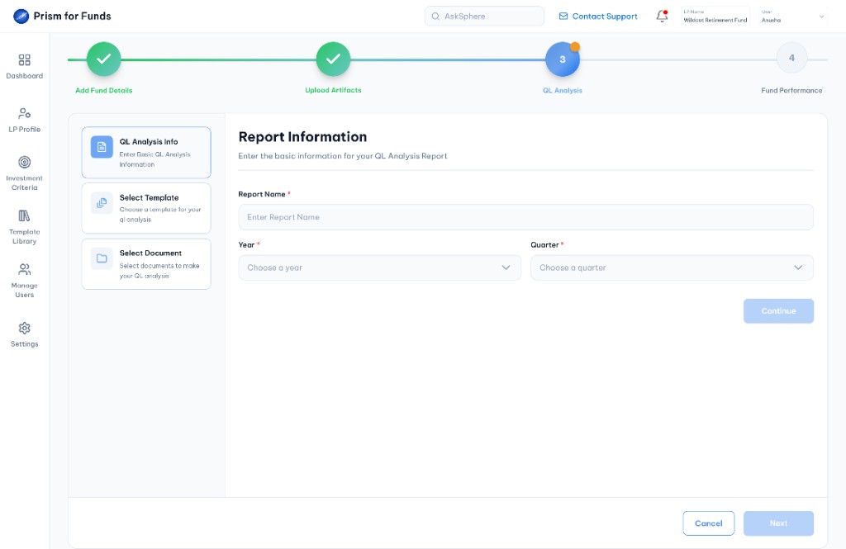Click the notification bell icon

tap(662, 17)
